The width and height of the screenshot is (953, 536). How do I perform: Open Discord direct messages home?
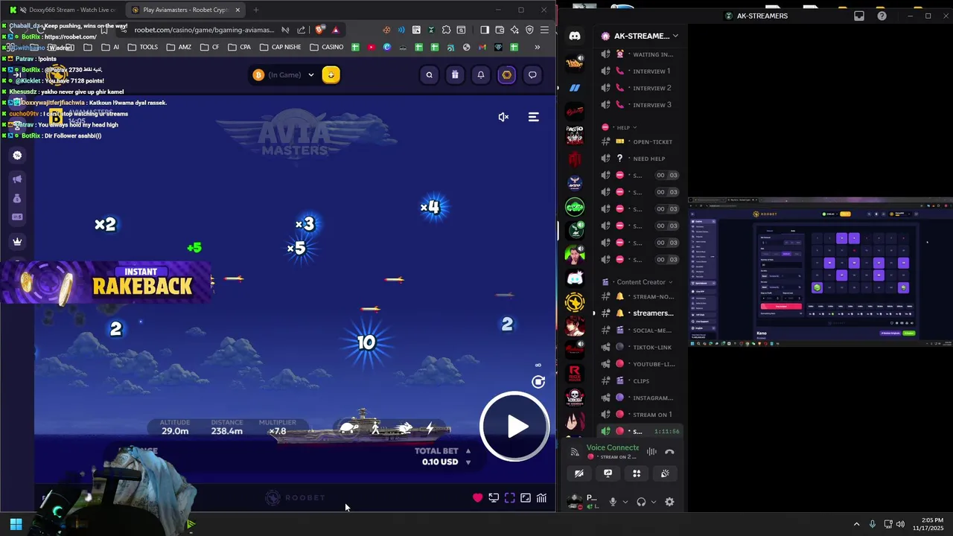pos(575,36)
